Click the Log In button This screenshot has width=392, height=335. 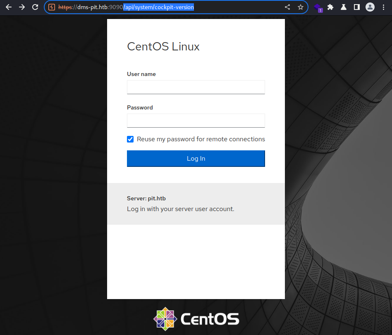[196, 159]
